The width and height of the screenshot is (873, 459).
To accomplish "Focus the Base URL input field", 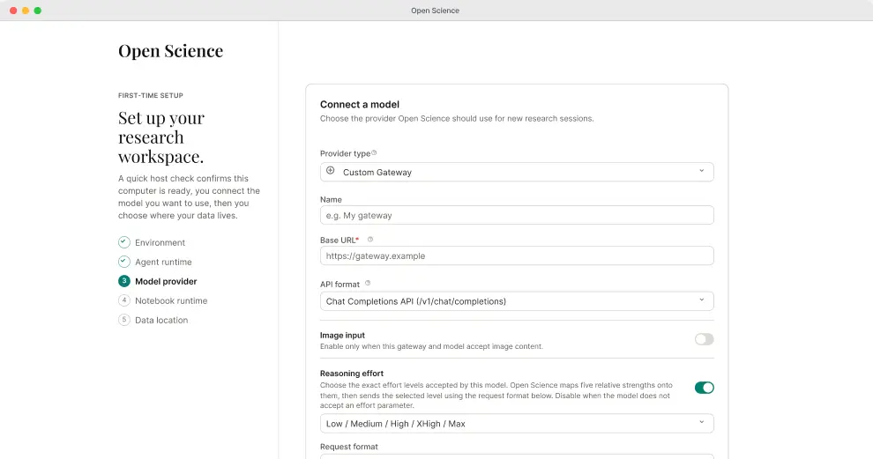I will pyautogui.click(x=517, y=255).
